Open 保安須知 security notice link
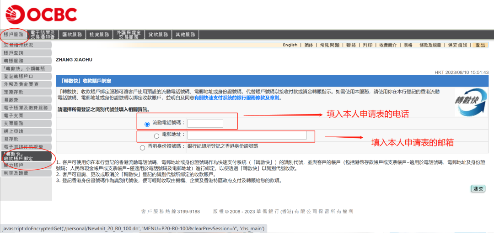Image resolution: width=494 pixels, height=233 pixels. tap(457, 45)
